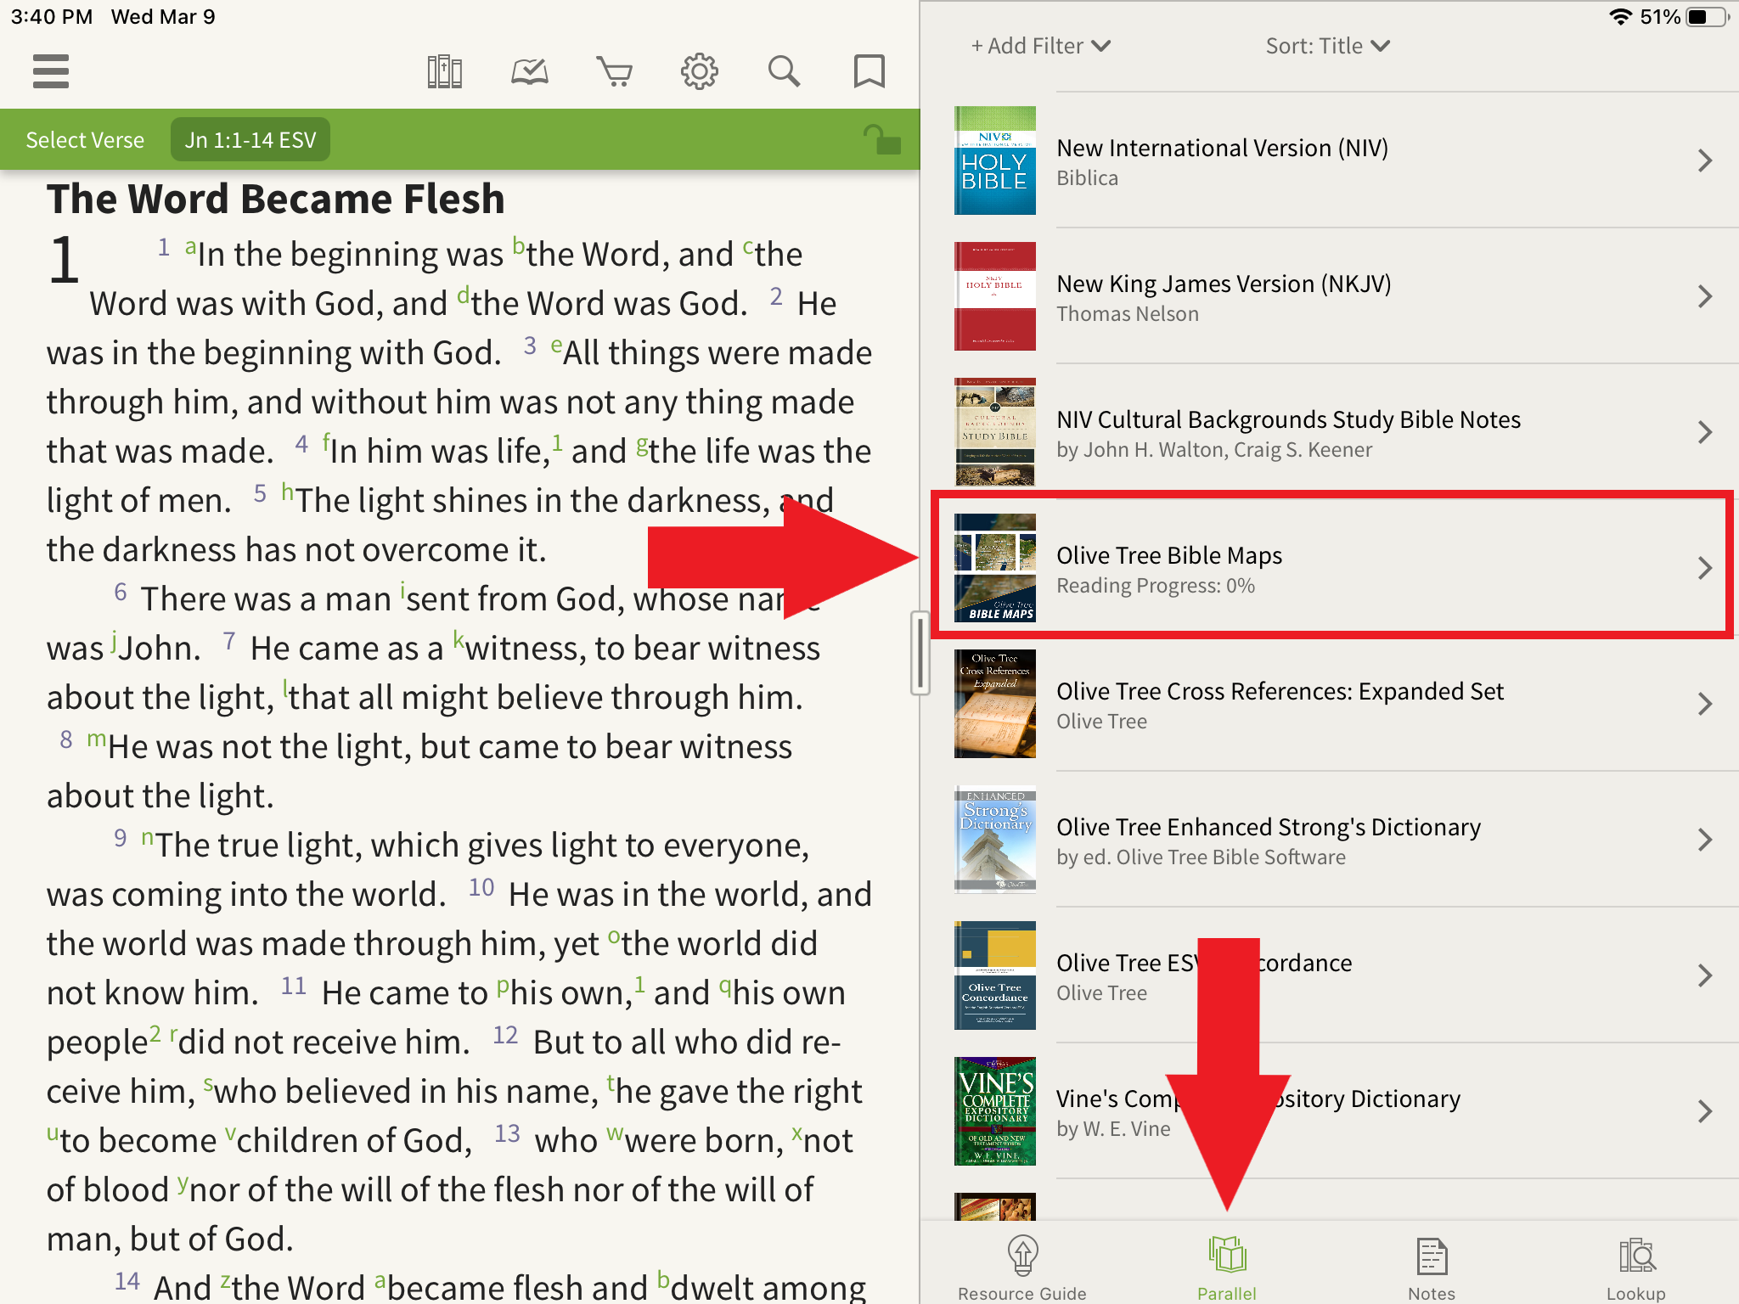Tap the NKJV Holy Bible cover thumbnail
1739x1304 pixels.
(x=994, y=296)
